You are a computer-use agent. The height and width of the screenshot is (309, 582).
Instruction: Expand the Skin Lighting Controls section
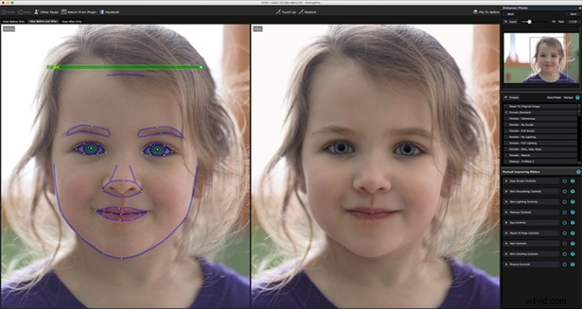(507, 202)
